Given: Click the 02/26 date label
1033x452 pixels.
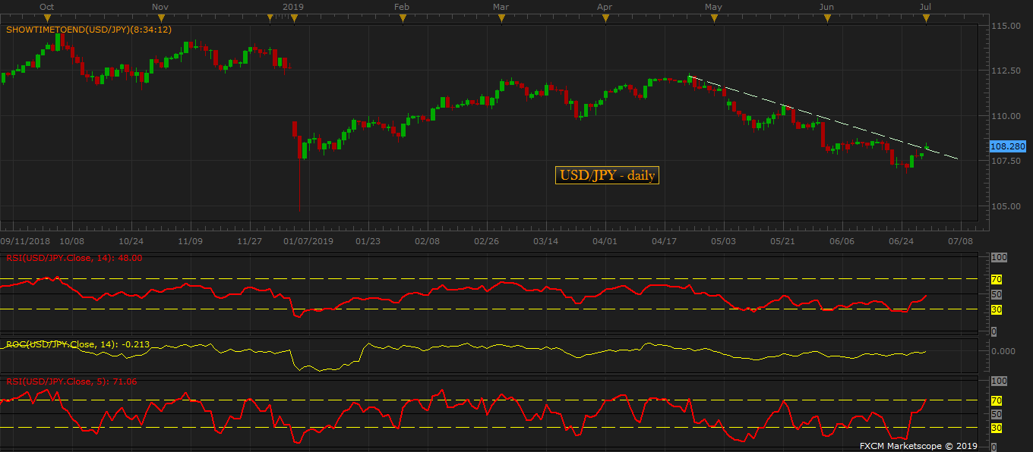Looking at the screenshot, I should tap(486, 241).
